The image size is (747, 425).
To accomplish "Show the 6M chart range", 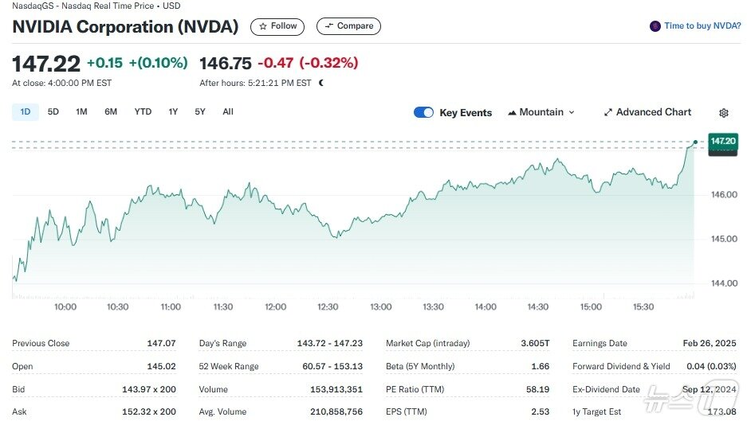I will click(x=111, y=112).
